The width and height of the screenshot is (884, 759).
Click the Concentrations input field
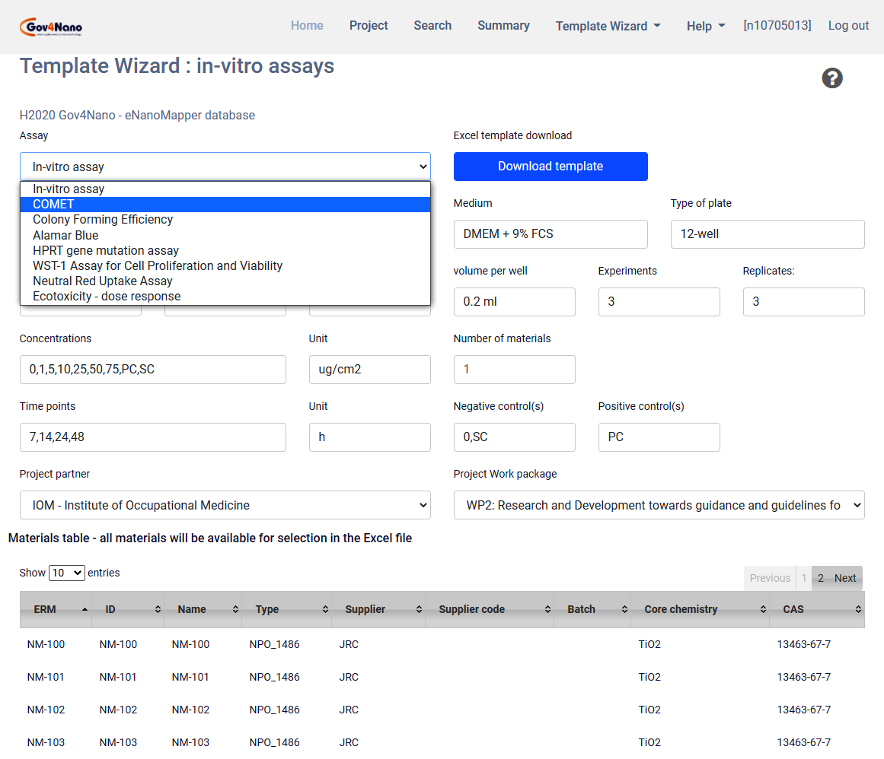(152, 370)
